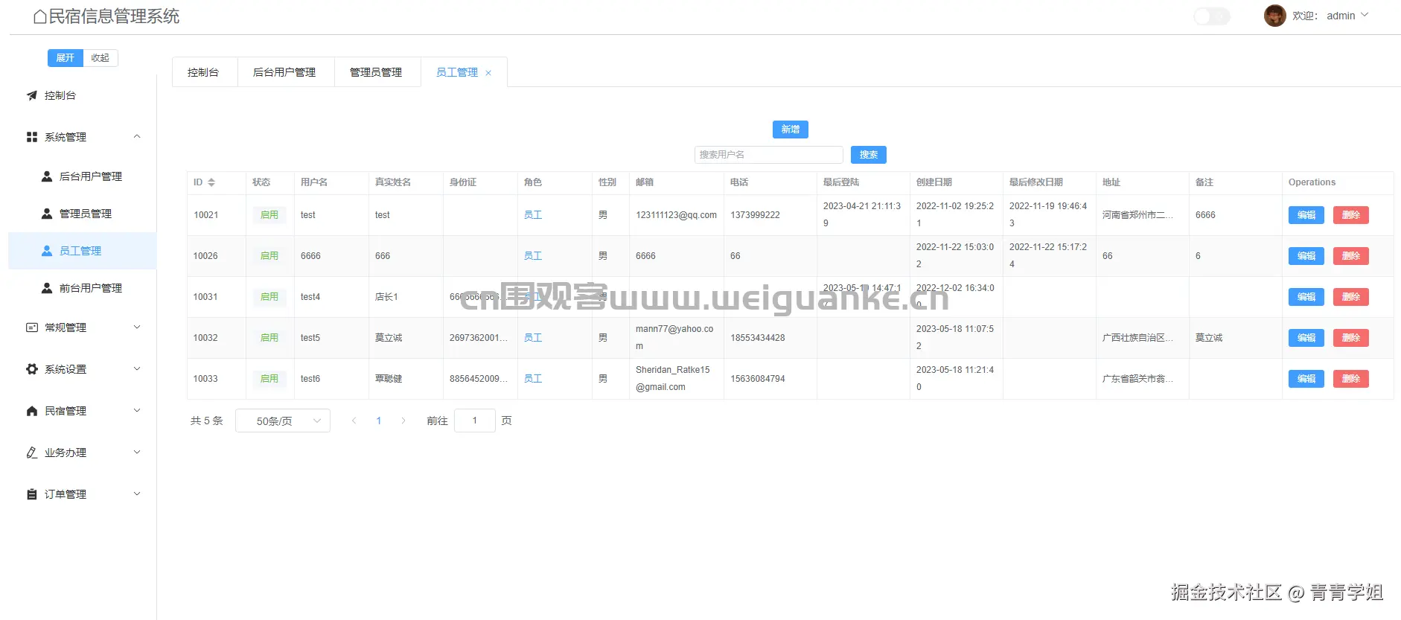The width and height of the screenshot is (1401, 620).
Task: Click the page jump number input
Action: [x=475, y=421]
